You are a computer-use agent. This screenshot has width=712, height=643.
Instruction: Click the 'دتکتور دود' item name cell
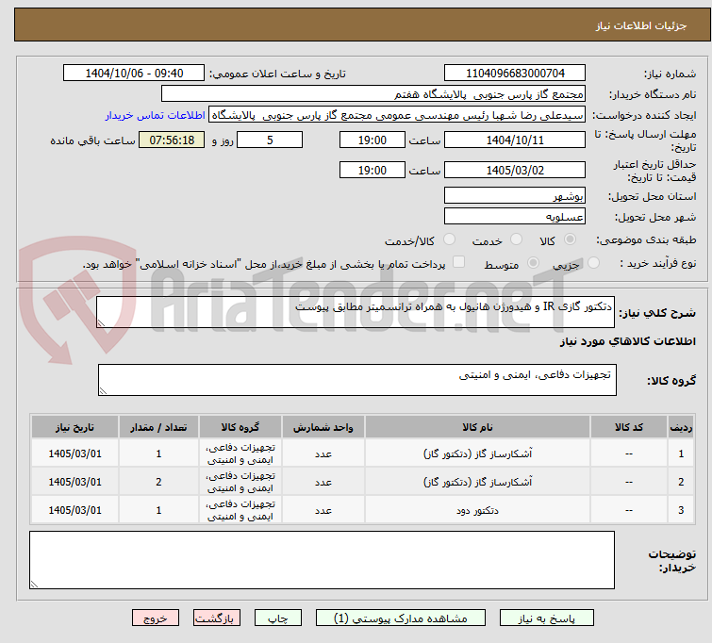click(x=477, y=510)
